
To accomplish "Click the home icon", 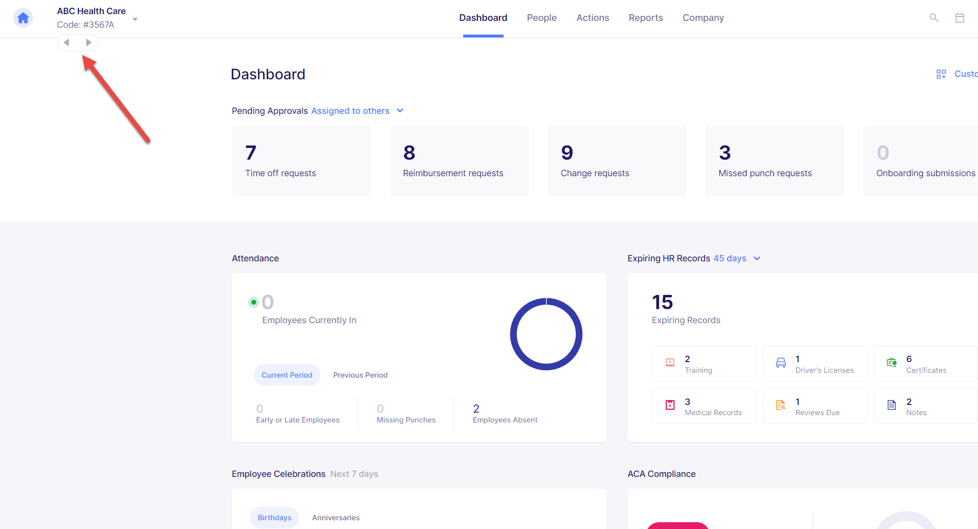I will pyautogui.click(x=23, y=18).
